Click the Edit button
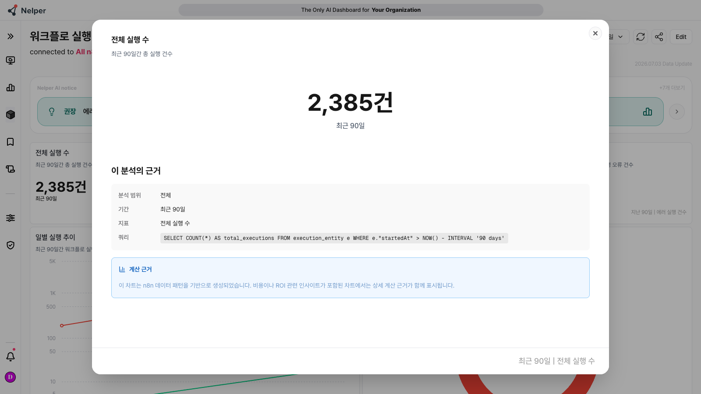Image resolution: width=701 pixels, height=394 pixels. click(x=681, y=37)
